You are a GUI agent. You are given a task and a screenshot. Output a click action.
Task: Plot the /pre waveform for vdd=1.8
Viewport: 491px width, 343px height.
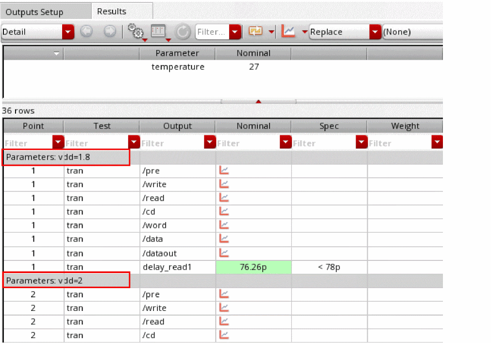click(224, 171)
